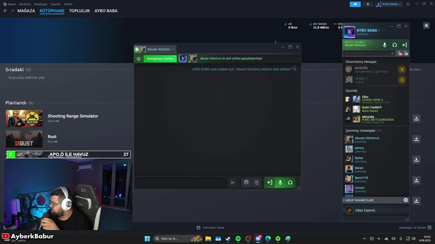Open chat with Bahar

coord(376,159)
